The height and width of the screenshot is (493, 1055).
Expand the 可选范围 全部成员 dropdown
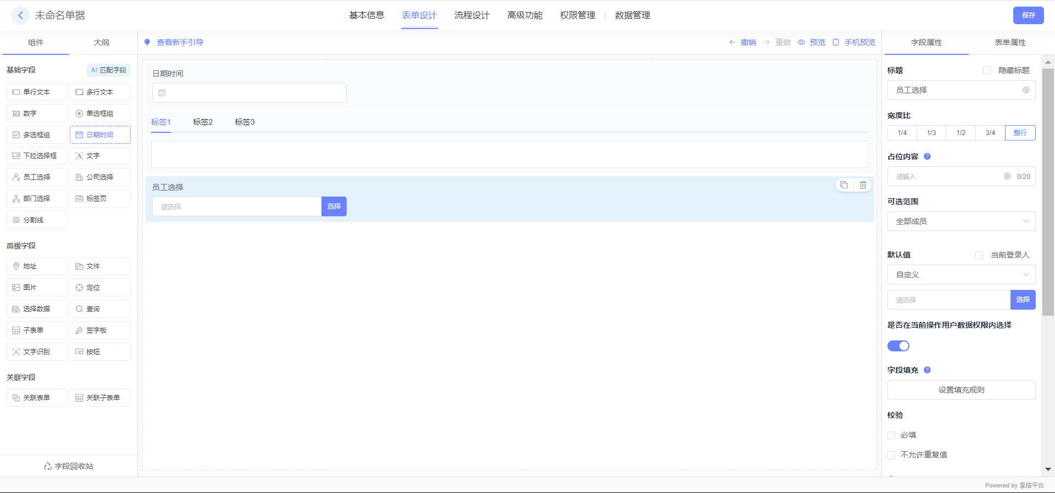click(961, 221)
